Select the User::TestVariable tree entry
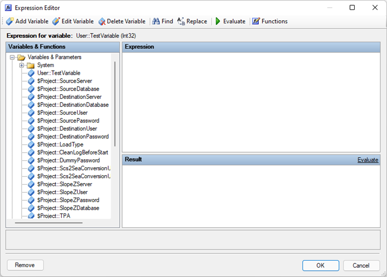The height and width of the screenshot is (277, 387). coord(59,73)
